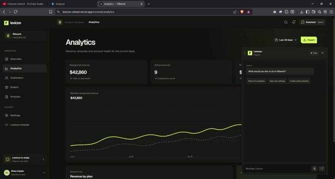Open Lexicon console in the sidebar
The width and height of the screenshot is (335, 179).
pyautogui.click(x=25, y=125)
